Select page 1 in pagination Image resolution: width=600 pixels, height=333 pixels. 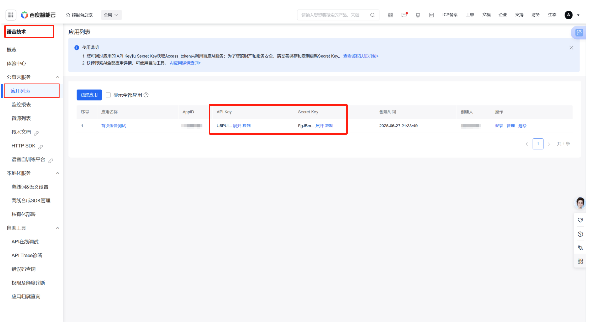tap(538, 144)
